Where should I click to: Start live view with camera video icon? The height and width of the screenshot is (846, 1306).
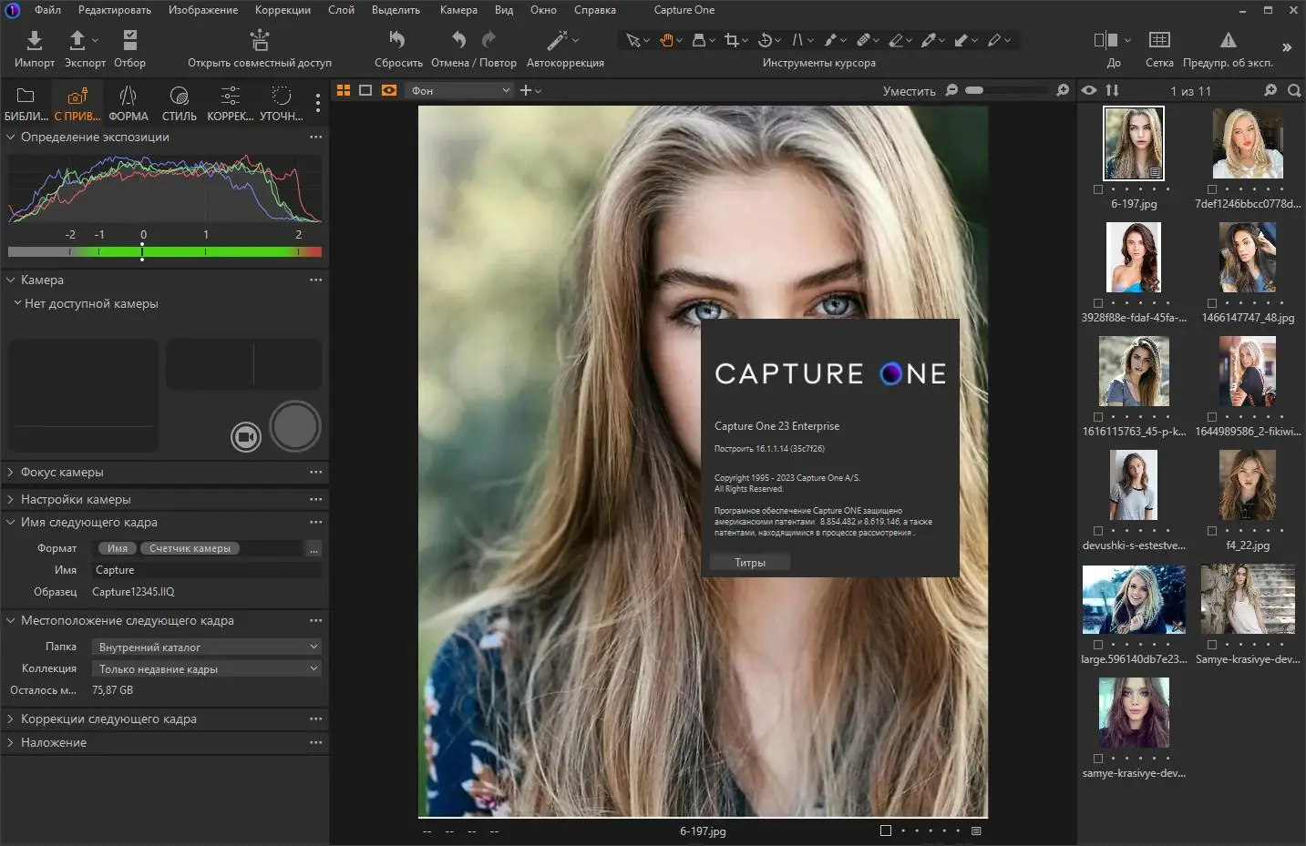pos(245,437)
